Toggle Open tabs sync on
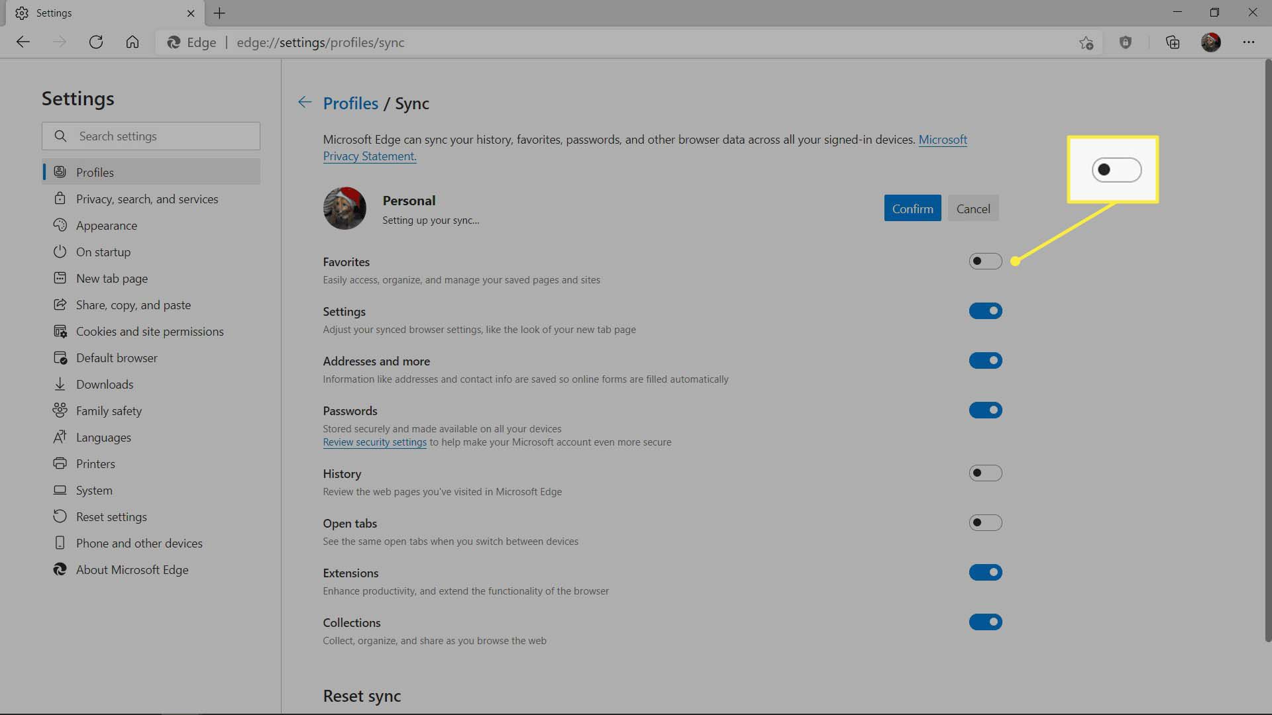This screenshot has height=715, width=1272. pos(984,522)
